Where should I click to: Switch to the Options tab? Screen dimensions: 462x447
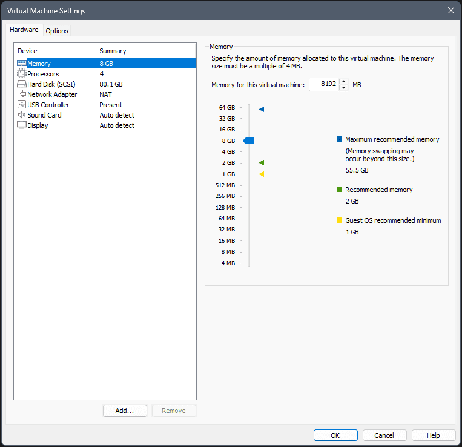pyautogui.click(x=57, y=31)
